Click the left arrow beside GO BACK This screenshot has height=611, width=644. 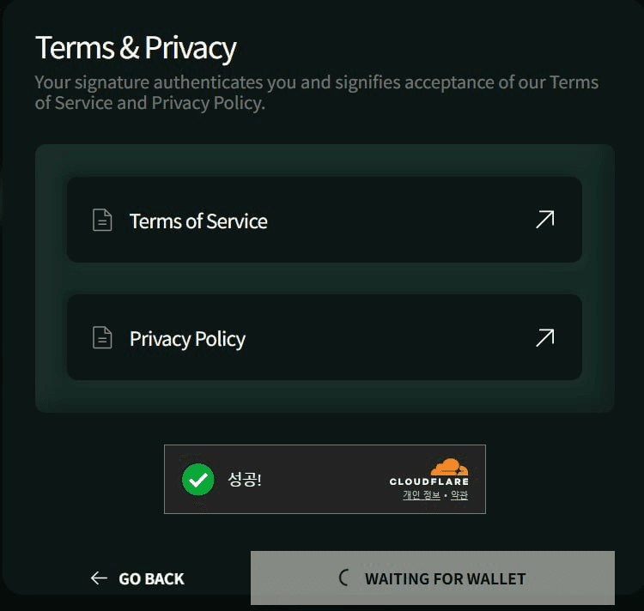99,578
